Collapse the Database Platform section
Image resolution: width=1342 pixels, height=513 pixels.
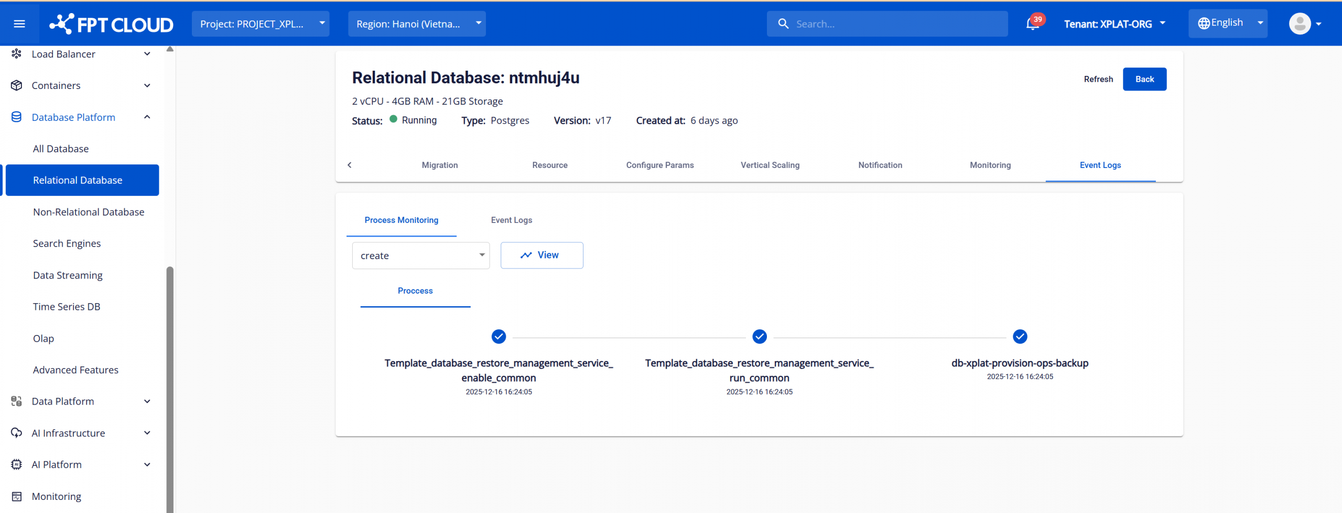147,117
